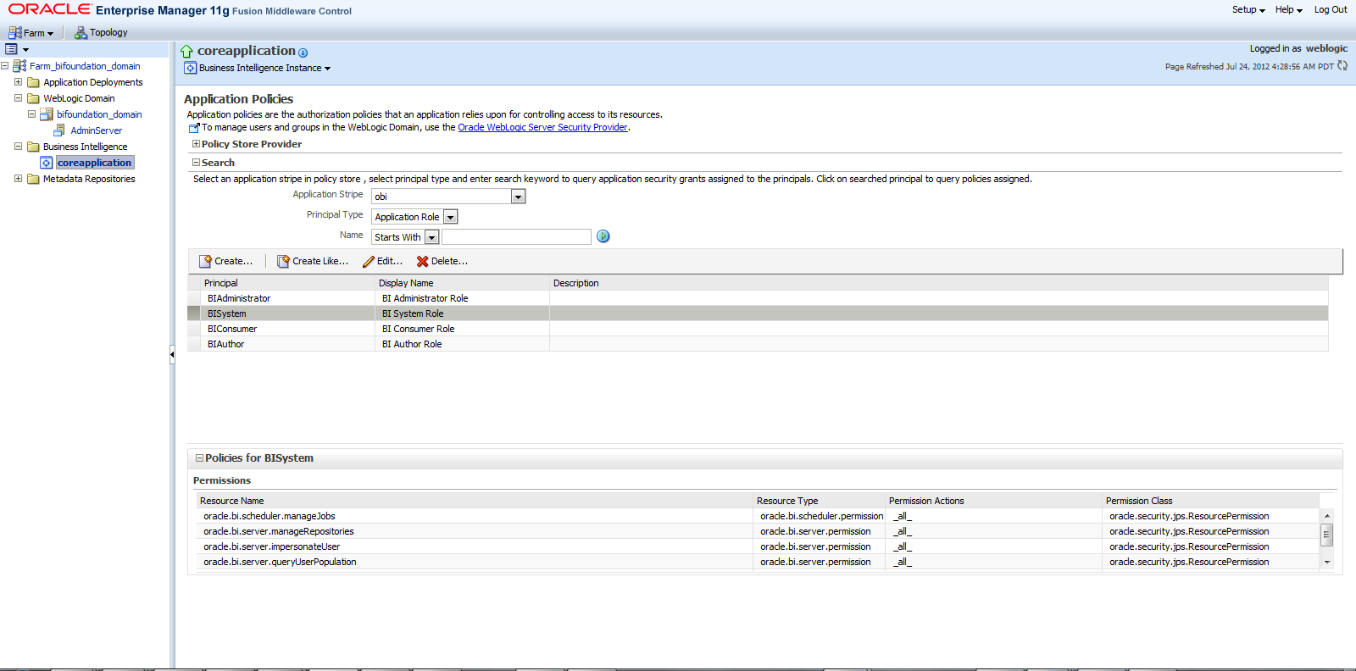Click the Log Out link
The width and height of the screenshot is (1356, 671).
pos(1330,9)
